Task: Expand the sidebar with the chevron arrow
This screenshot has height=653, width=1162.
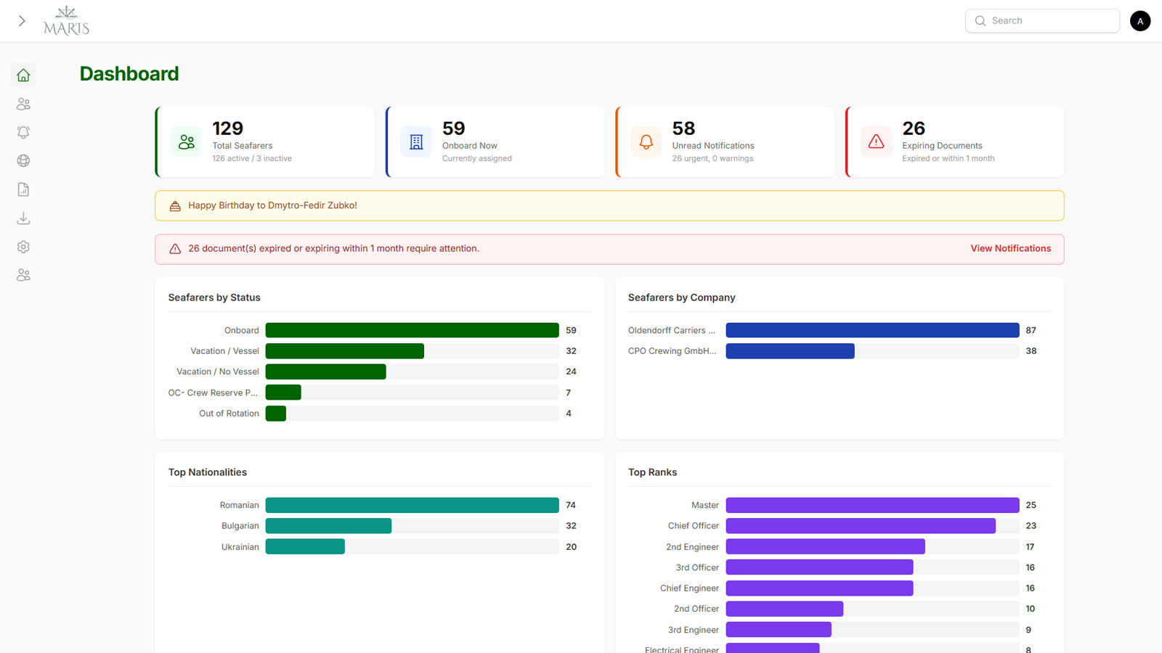Action: pyautogui.click(x=22, y=21)
